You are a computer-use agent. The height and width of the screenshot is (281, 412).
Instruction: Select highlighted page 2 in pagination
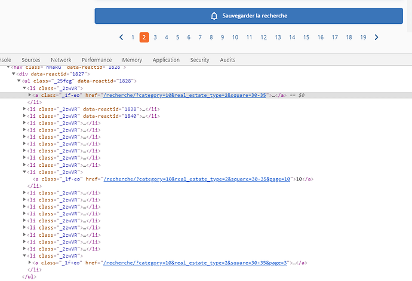pyautogui.click(x=144, y=37)
